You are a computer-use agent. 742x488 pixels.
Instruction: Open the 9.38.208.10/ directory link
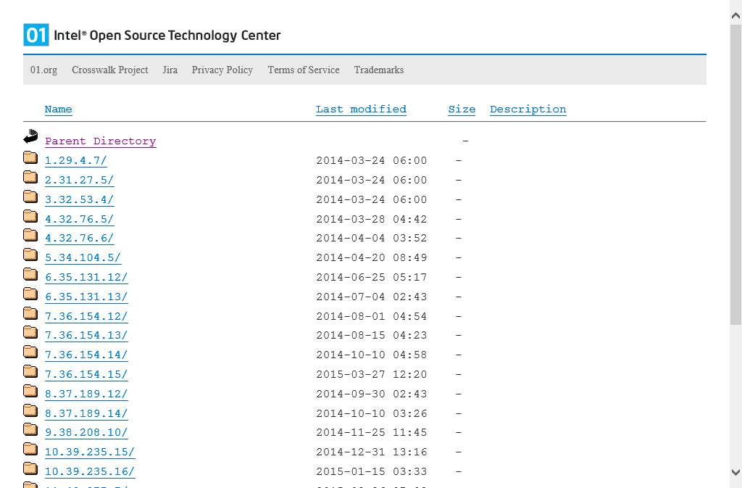(x=86, y=433)
